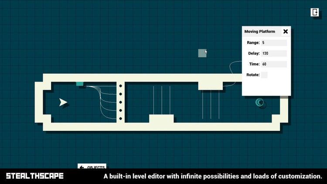Edit the Time value field
Viewport: 327px width, 184px height.
pos(274,64)
